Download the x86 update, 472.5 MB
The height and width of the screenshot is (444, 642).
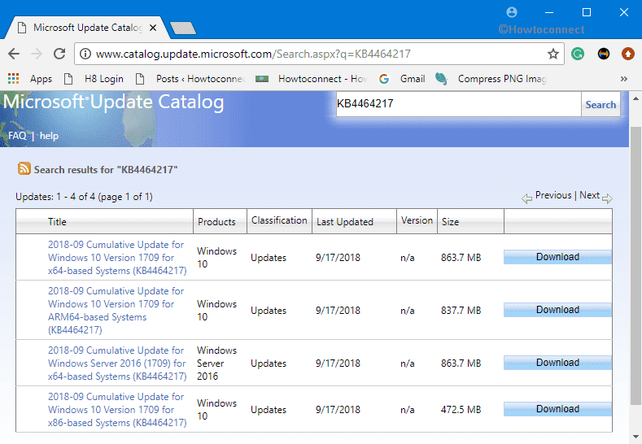557,408
